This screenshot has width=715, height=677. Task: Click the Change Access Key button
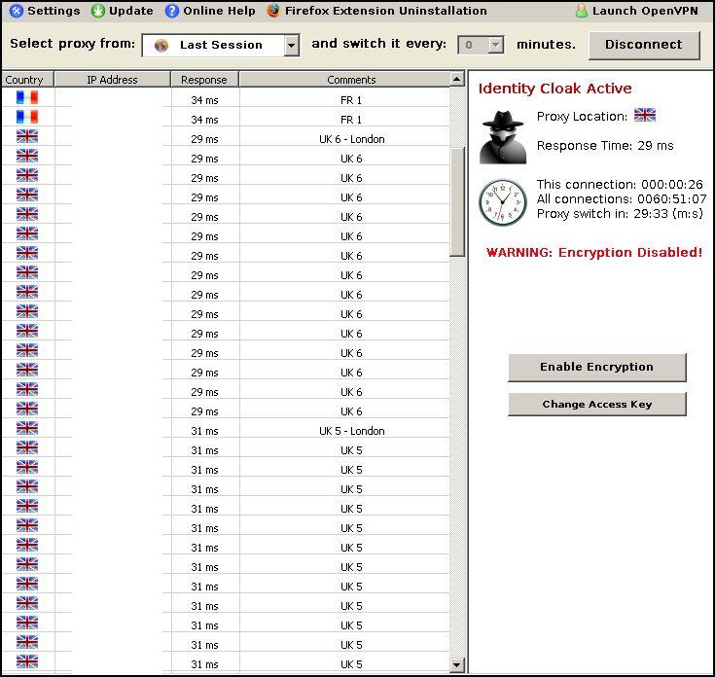(x=597, y=405)
